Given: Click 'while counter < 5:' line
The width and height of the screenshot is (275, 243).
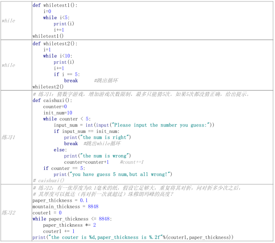Looking at the screenshot, I should [67, 119].
